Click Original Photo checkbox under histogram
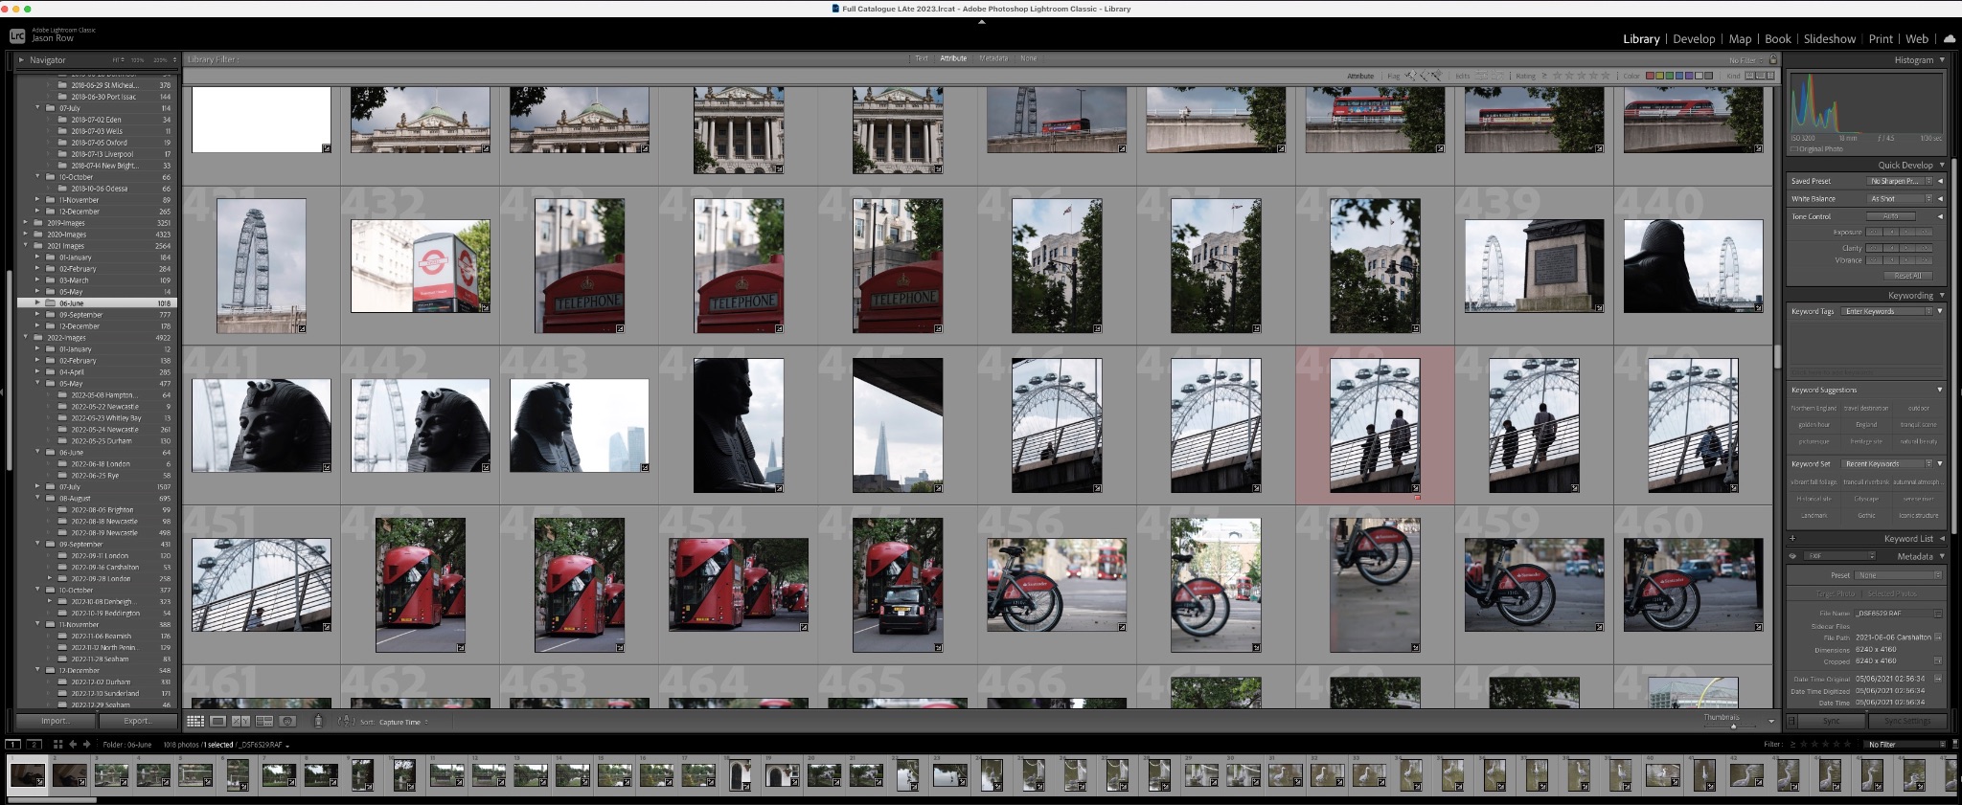Image resolution: width=1962 pixels, height=805 pixels. (1794, 149)
